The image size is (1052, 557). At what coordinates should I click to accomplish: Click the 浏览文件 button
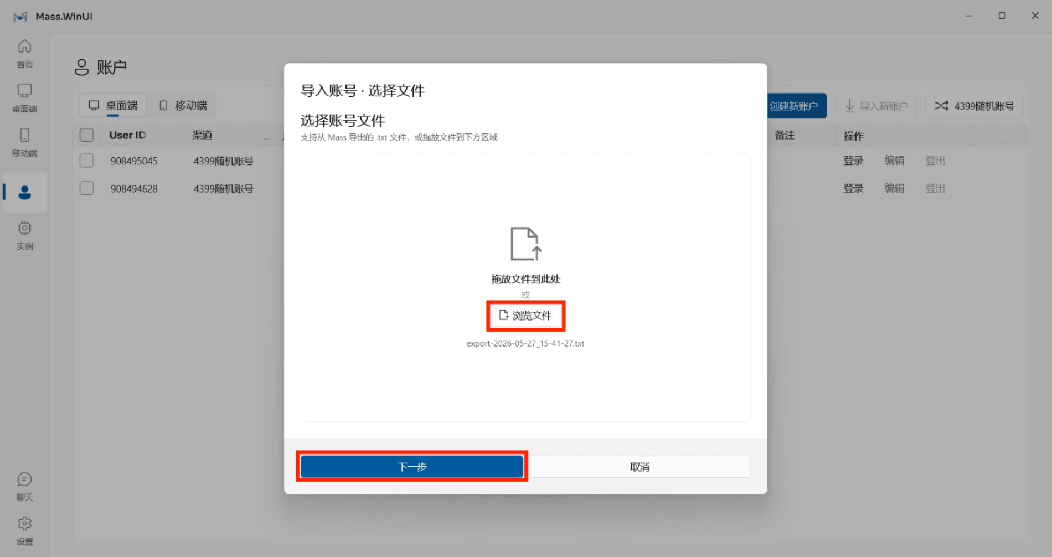(525, 316)
